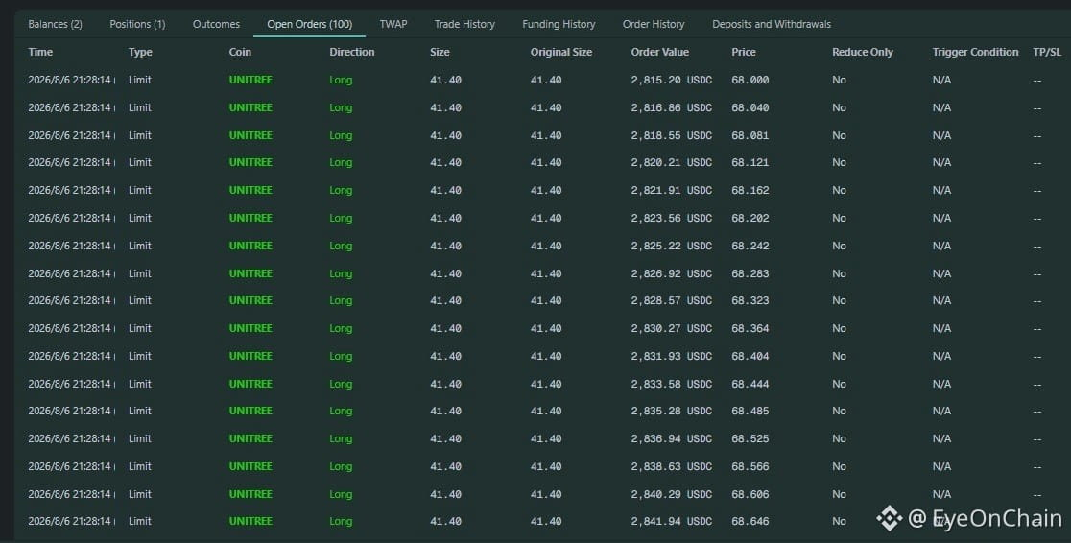Pick order value 2,821.91 USDC
Viewport: 1071px width, 543px height.
[672, 191]
